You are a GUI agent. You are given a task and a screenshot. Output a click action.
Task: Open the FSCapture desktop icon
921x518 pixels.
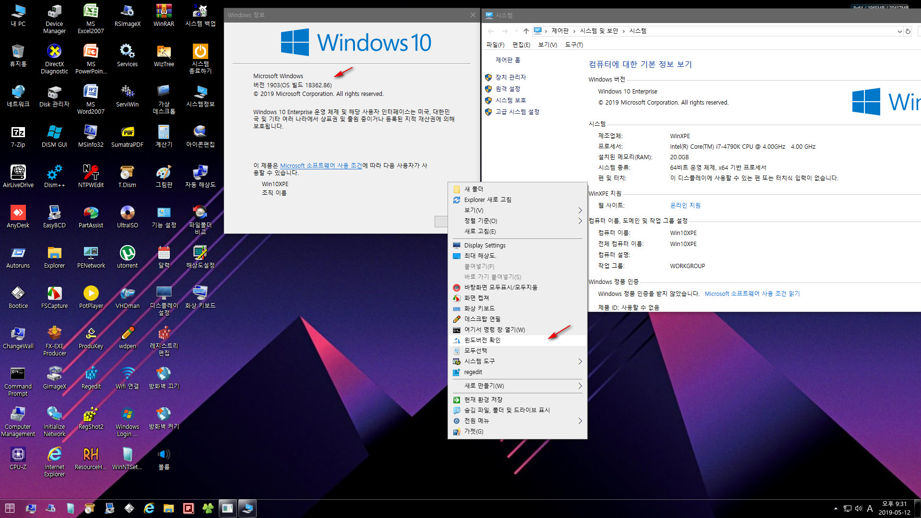(54, 298)
